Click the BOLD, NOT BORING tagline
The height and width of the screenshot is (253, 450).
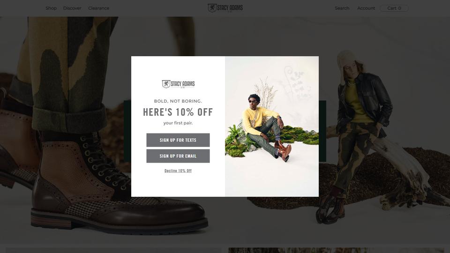point(178,101)
